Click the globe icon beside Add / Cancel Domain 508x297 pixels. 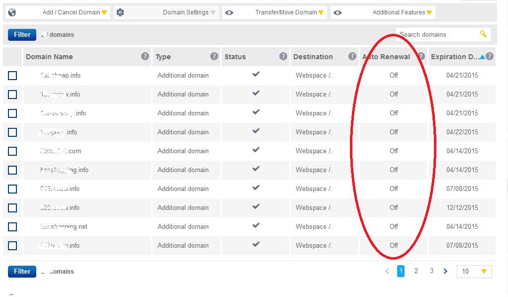point(12,12)
